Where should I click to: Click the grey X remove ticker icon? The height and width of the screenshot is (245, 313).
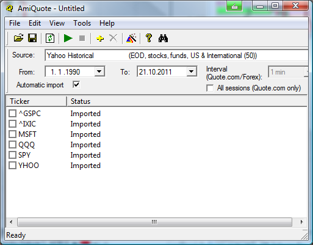[113, 38]
